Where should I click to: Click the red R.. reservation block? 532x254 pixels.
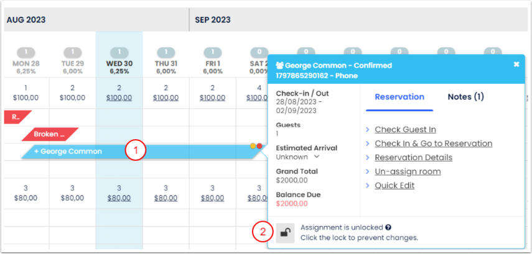tap(16, 116)
